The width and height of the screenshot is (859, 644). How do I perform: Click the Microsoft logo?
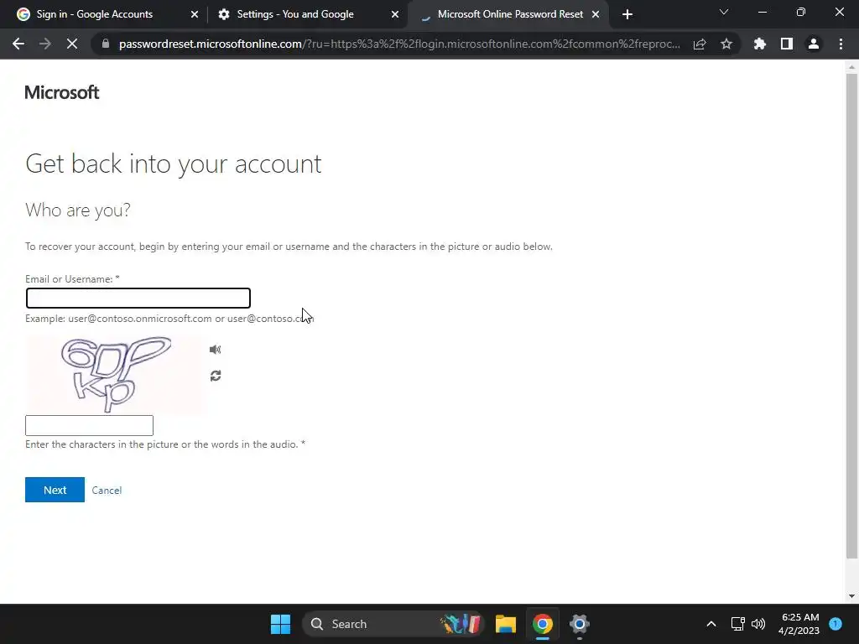pos(62,92)
